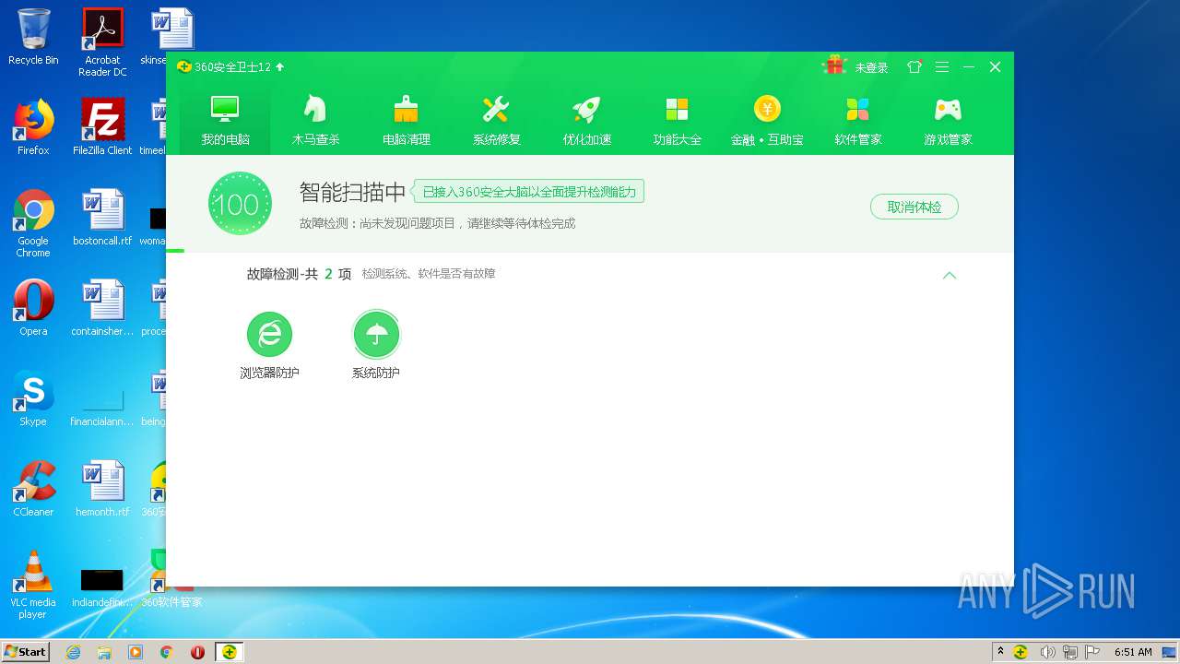Viewport: 1180px width, 664px height.
Task: Click the 360安全卫士12 upgrade arrow
Action: tap(279, 66)
